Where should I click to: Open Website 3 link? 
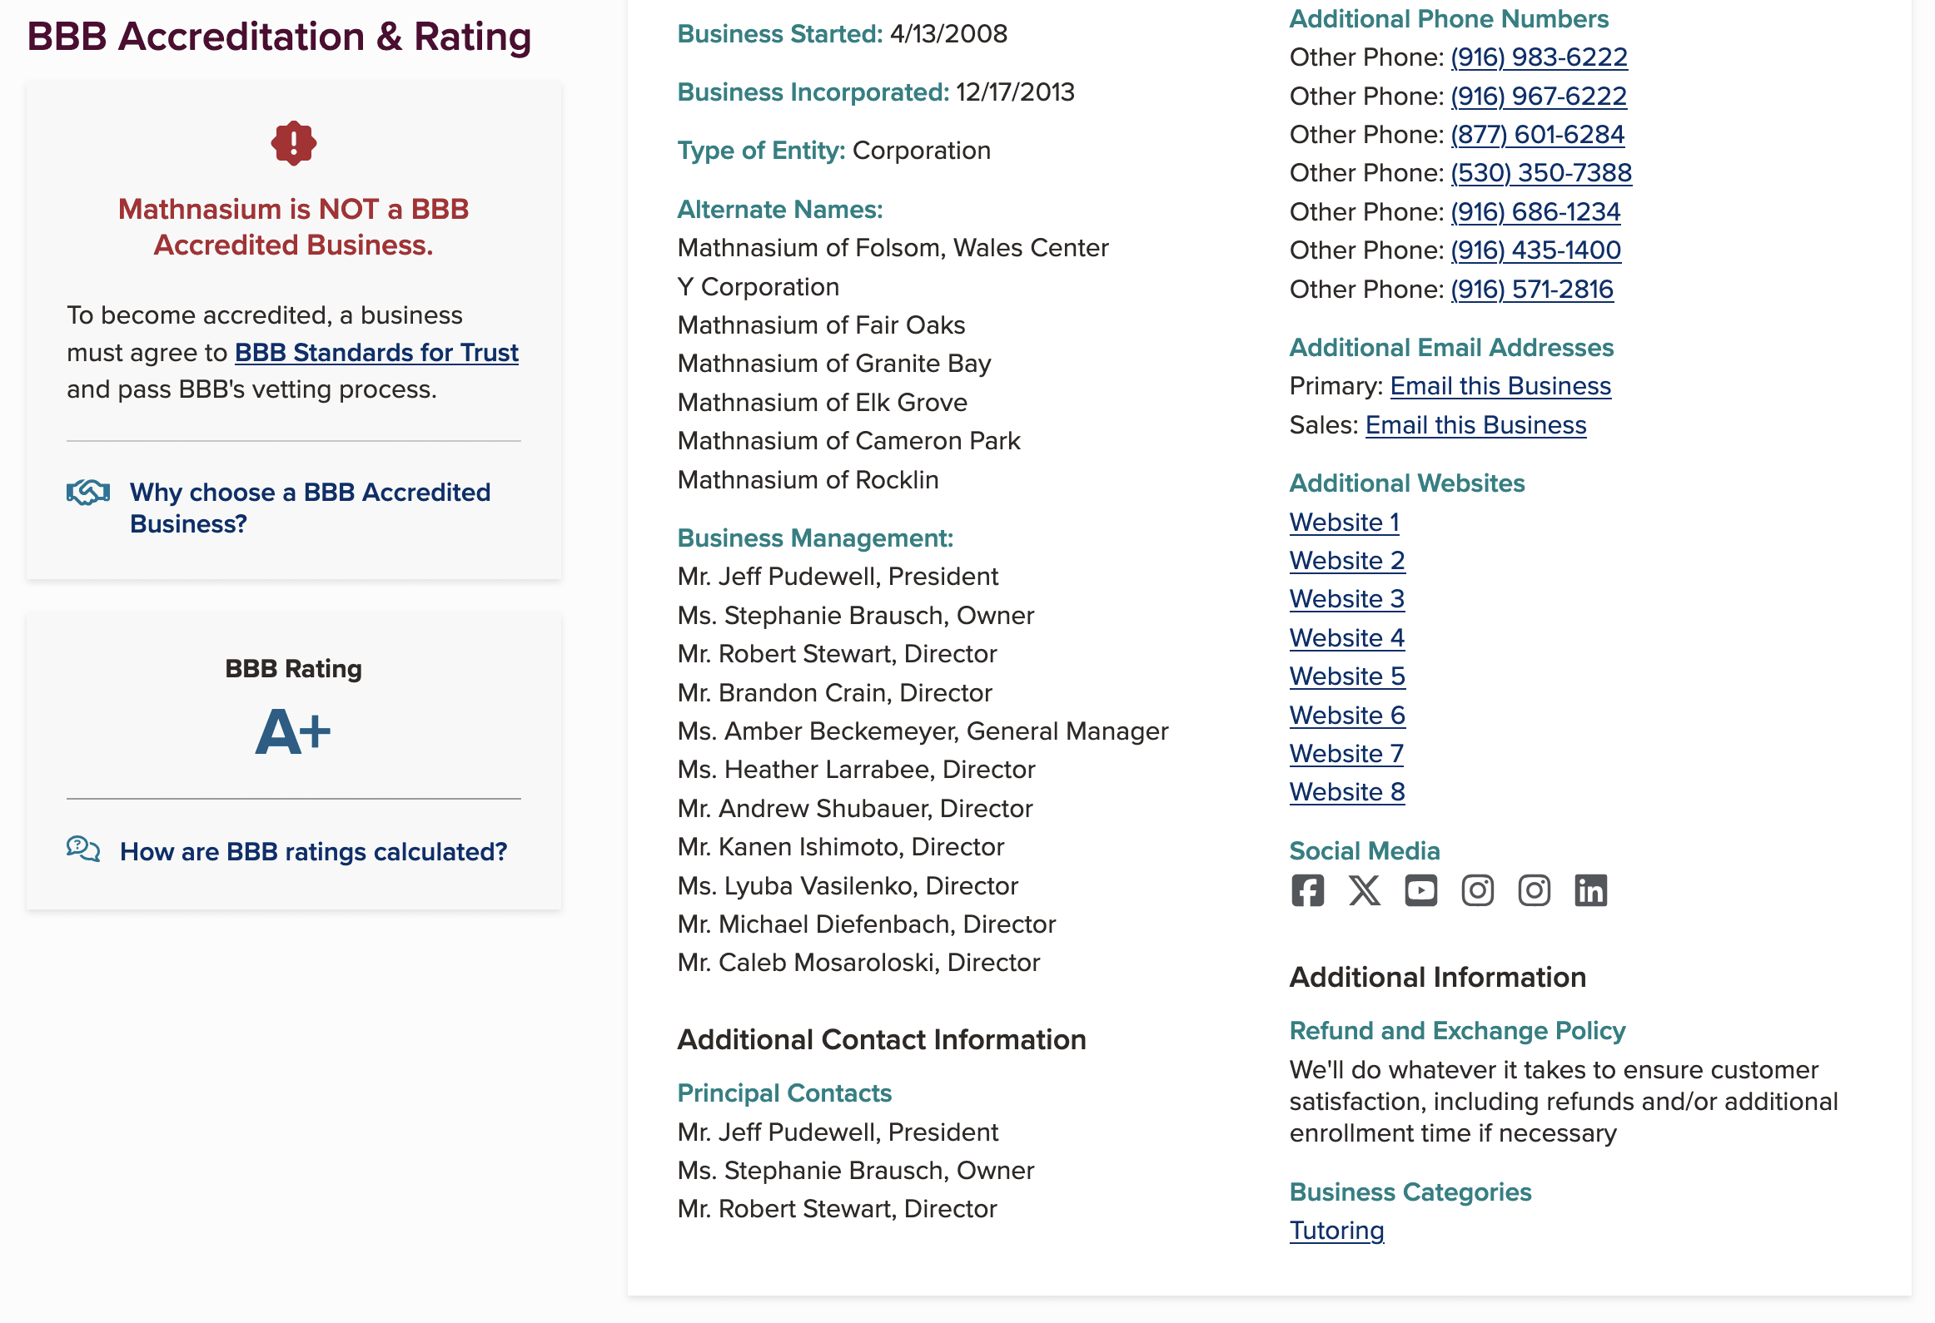click(1346, 598)
